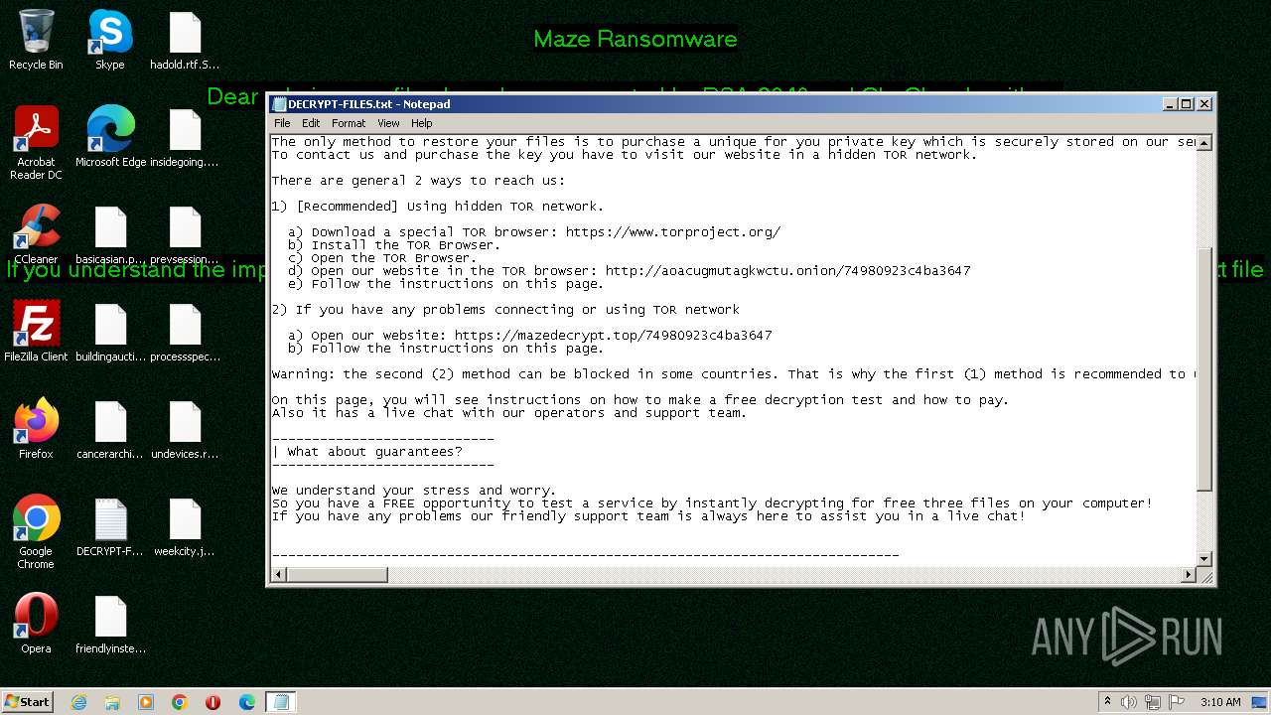Launch Firefox from the desktop

[x=36, y=429]
